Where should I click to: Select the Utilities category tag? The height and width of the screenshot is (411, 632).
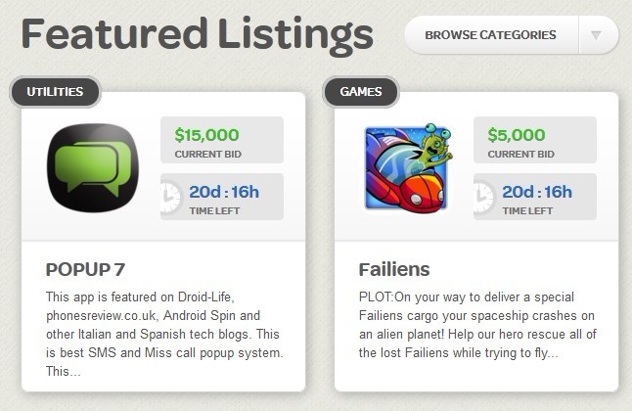coord(55,92)
